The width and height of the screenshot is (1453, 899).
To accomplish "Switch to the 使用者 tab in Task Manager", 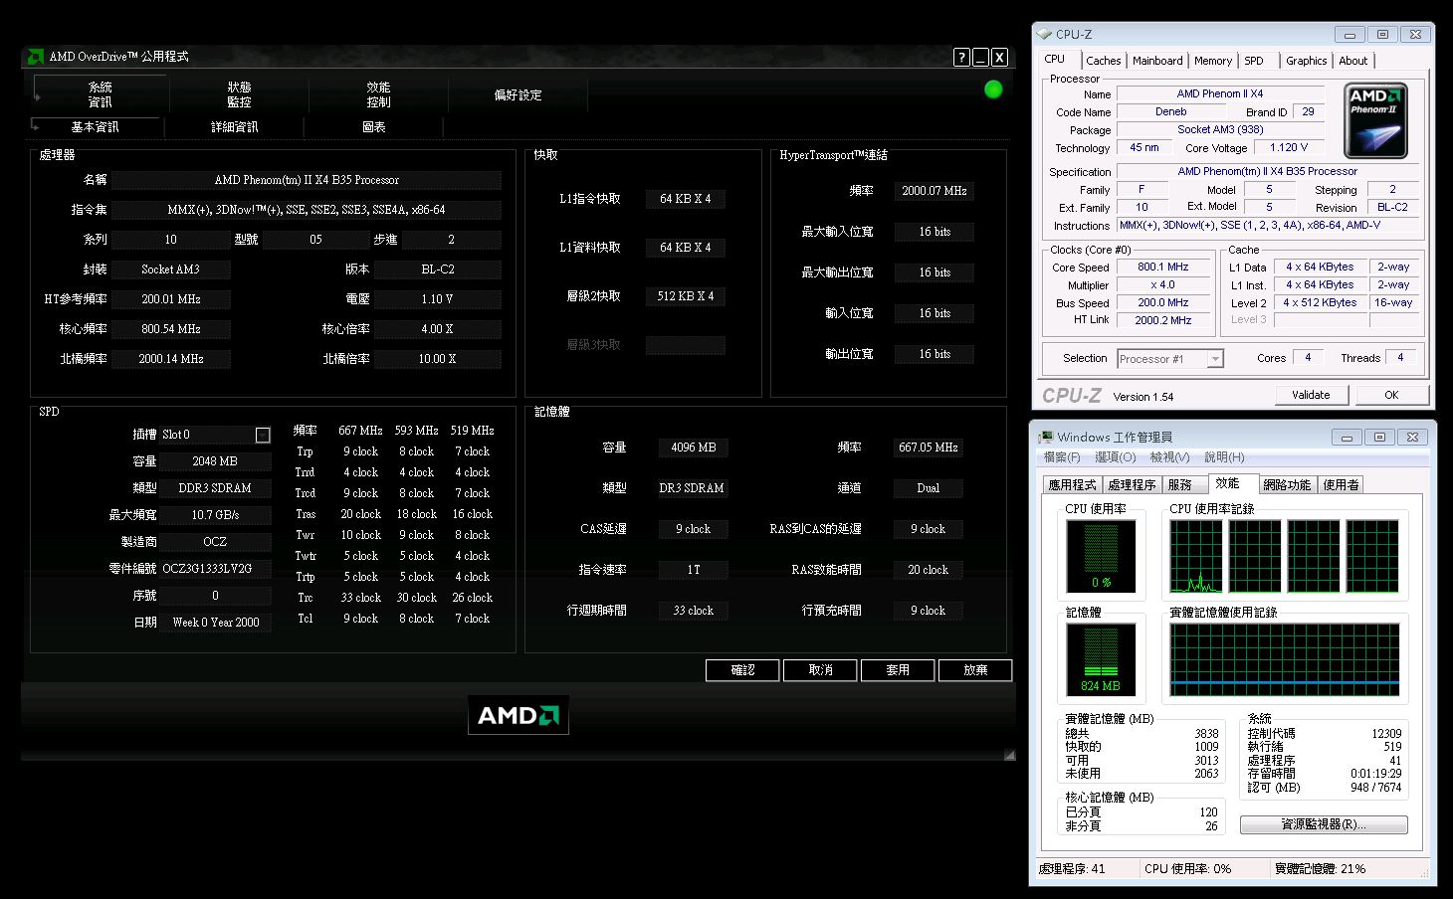I will (1341, 484).
